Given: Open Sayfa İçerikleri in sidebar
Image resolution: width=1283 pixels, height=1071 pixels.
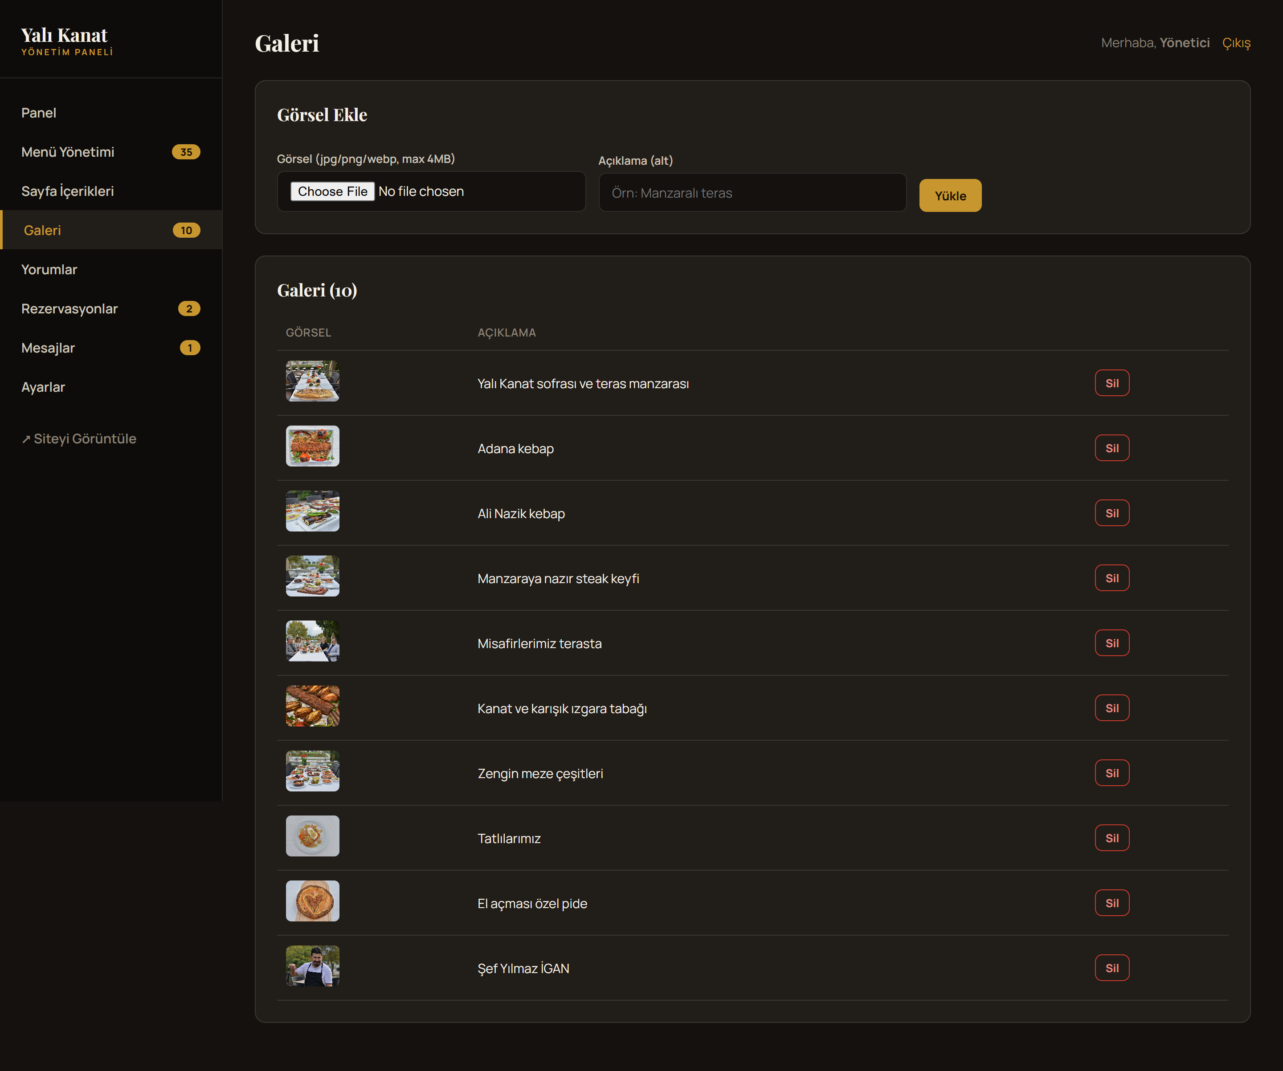Looking at the screenshot, I should pos(110,191).
